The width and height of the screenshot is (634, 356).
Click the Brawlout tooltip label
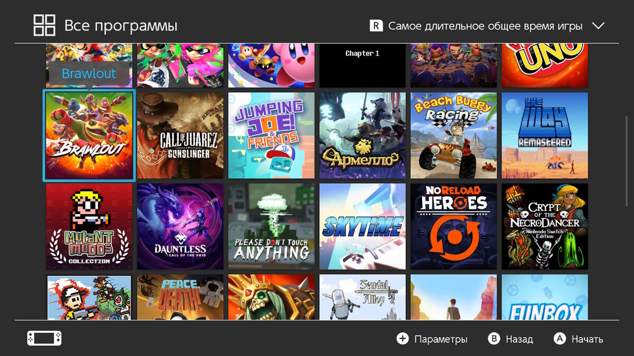(89, 73)
